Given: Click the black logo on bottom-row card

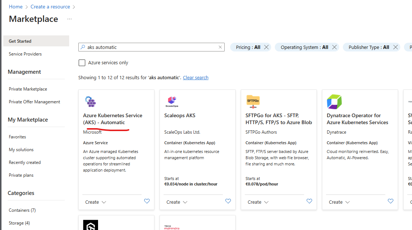Looking at the screenshot, I should [x=90, y=225].
